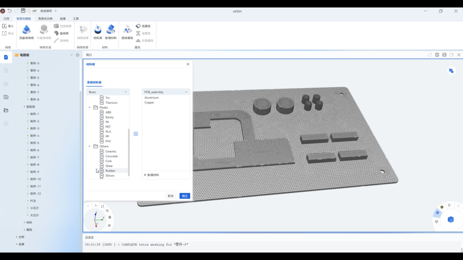463x260 pixels.
Task: Click the 新增材料 button in dialog
Action: pyautogui.click(x=151, y=175)
